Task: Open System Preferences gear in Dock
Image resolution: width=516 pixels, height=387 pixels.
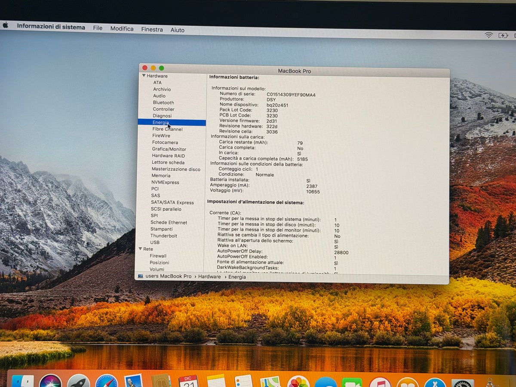Action: click(463, 382)
